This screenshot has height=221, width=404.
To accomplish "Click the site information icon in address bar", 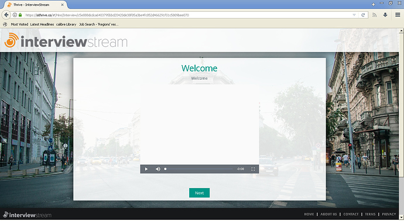I will tap(15, 15).
